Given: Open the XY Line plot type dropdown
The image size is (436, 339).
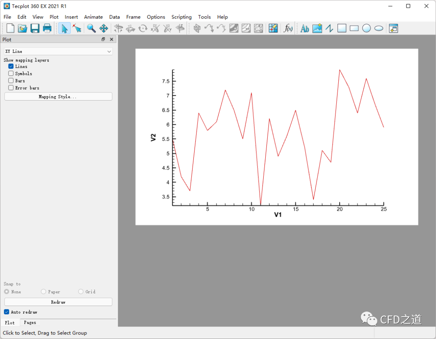Looking at the screenshot, I should 58,51.
